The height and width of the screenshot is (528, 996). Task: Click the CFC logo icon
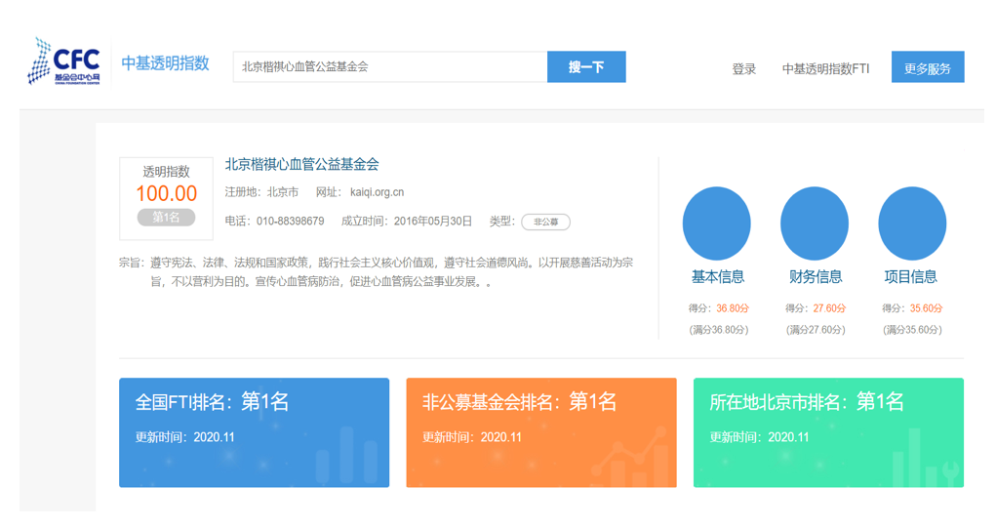coord(63,61)
